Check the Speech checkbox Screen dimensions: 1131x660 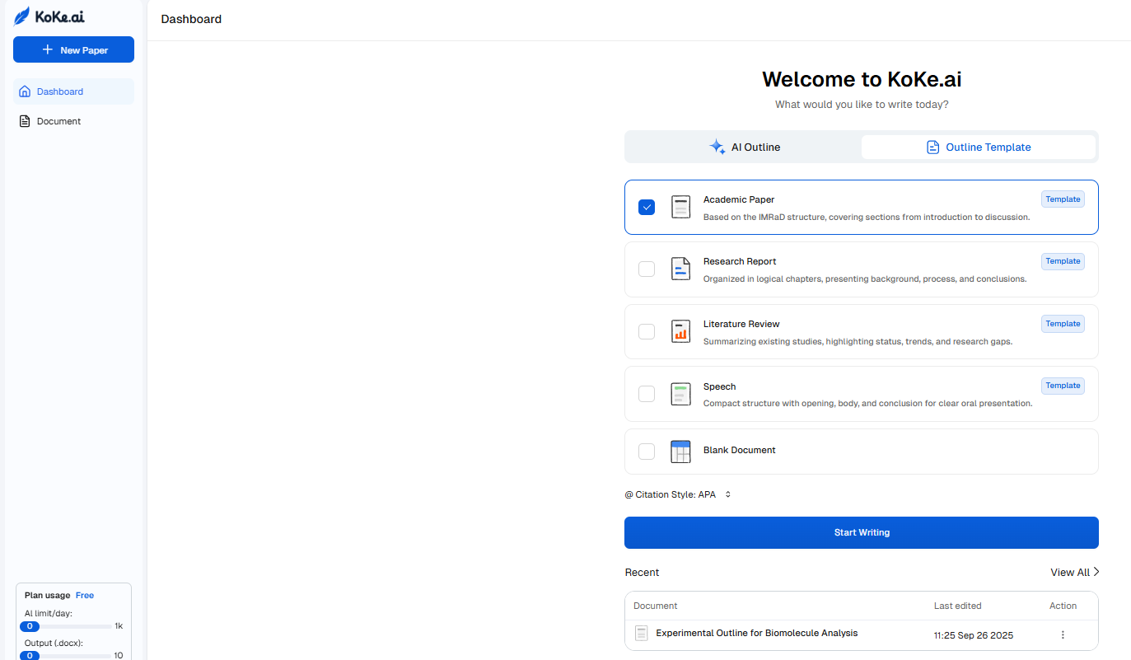(x=647, y=394)
